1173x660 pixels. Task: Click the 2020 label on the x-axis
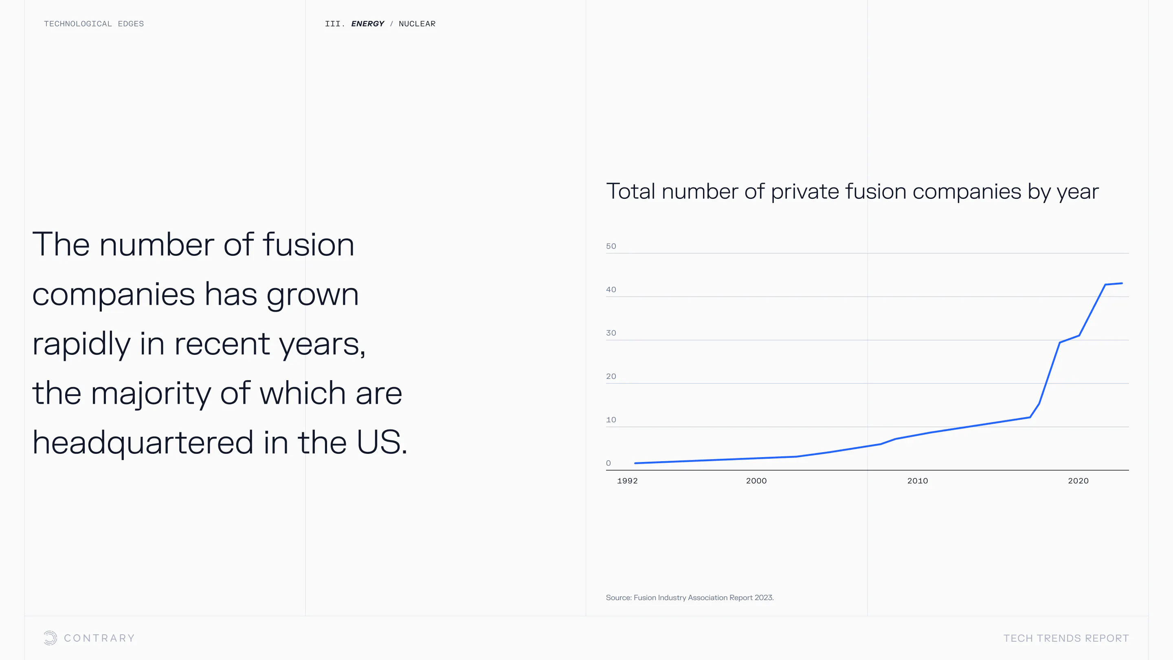pyautogui.click(x=1078, y=481)
